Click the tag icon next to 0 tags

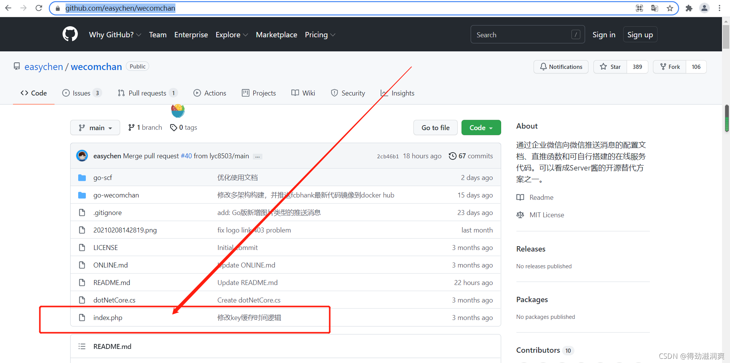(174, 127)
